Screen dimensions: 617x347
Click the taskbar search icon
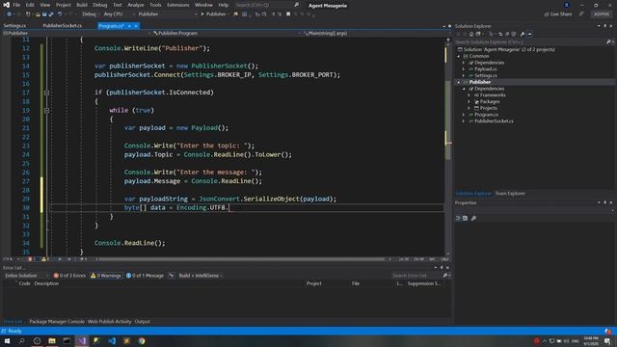21,340
